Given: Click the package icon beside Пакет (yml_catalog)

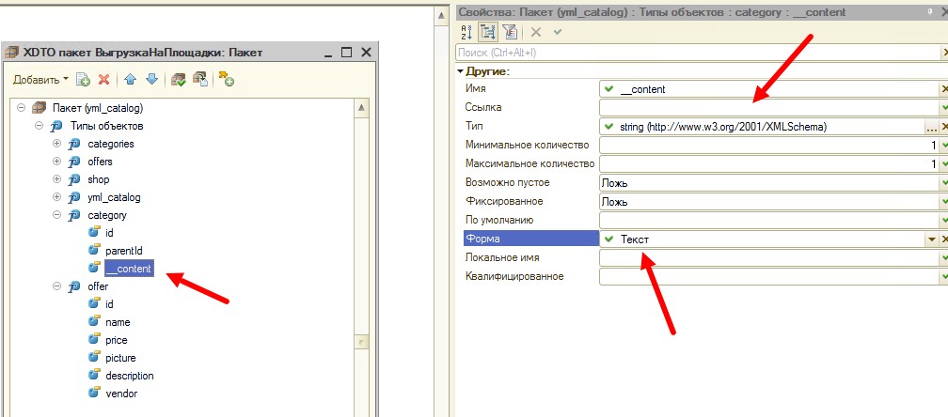Looking at the screenshot, I should coord(39,108).
